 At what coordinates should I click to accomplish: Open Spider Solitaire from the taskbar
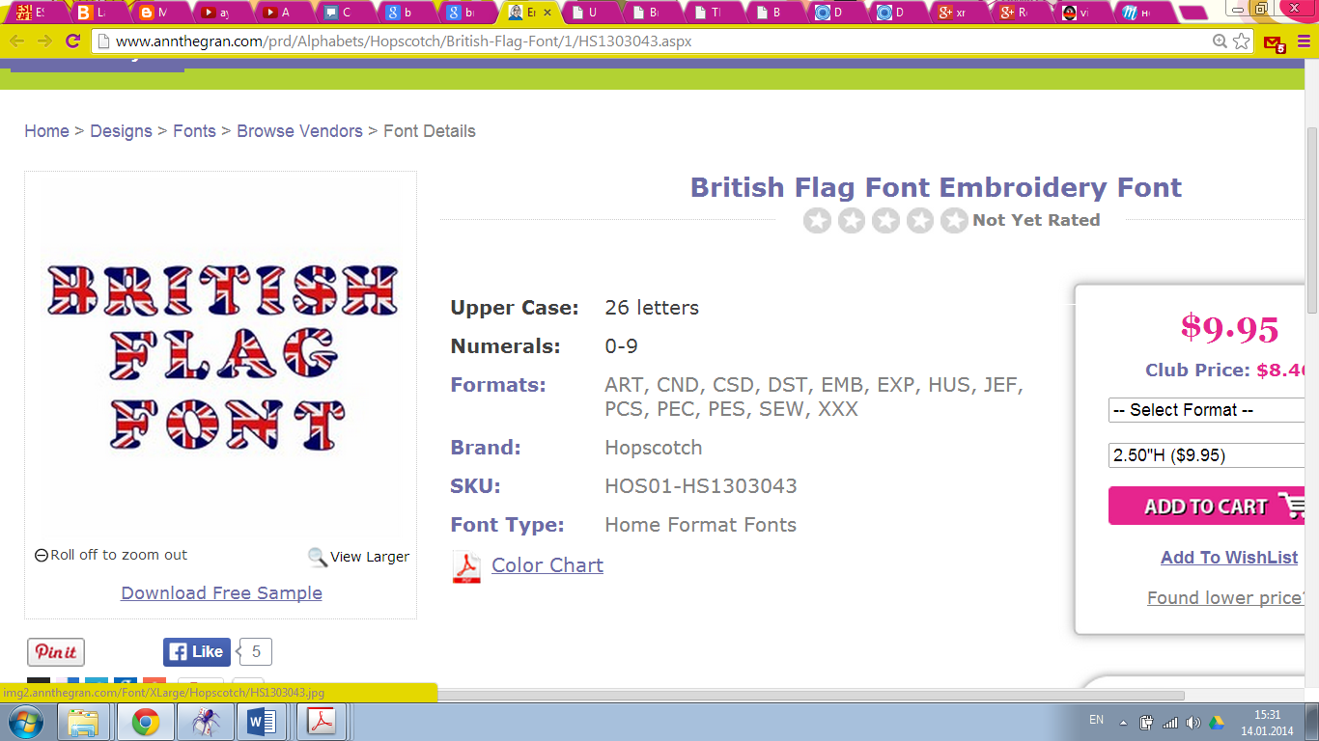point(206,722)
